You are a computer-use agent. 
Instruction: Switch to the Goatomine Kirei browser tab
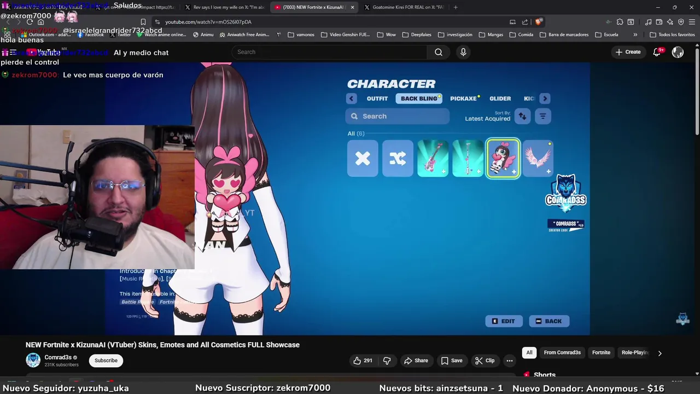point(404,7)
